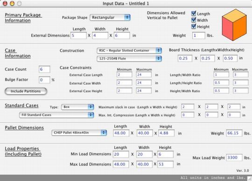
Task: Open the 125-250#B Flute dropdown
Action: [129, 59]
